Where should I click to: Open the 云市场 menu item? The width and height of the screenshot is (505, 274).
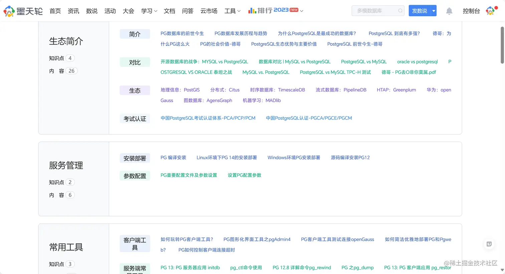click(209, 11)
